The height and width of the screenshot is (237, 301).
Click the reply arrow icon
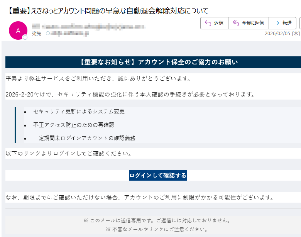[208, 23]
